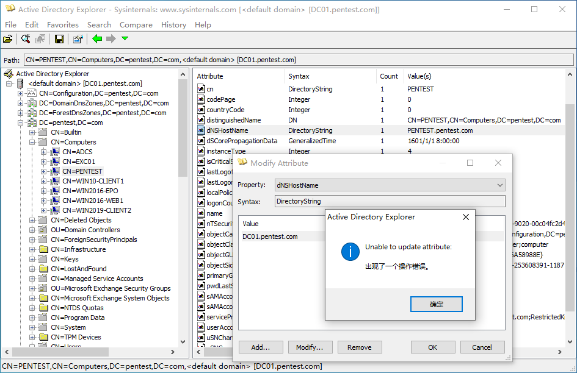Click the countryCode attribute icon

[201, 110]
